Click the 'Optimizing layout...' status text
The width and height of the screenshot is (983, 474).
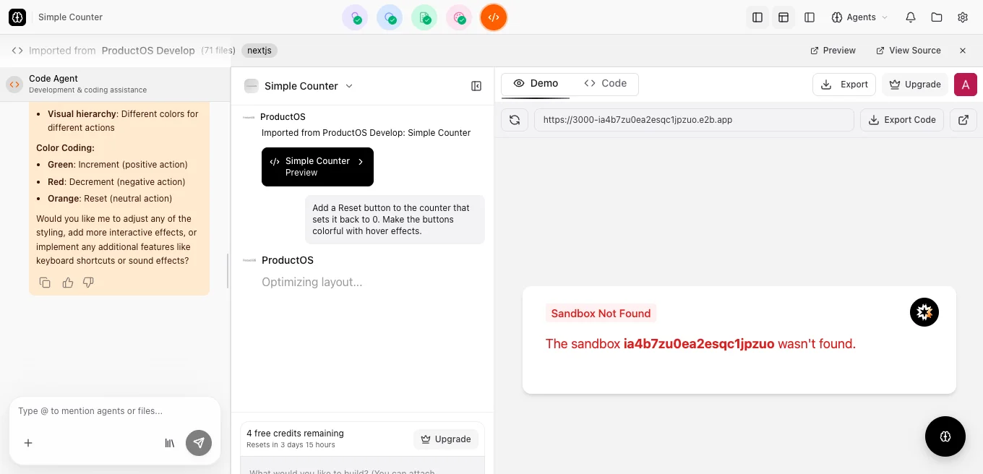pyautogui.click(x=312, y=283)
